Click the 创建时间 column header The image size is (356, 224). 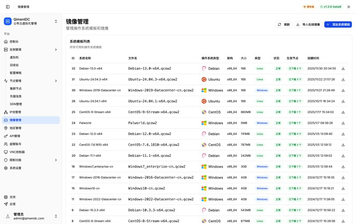click(313, 58)
